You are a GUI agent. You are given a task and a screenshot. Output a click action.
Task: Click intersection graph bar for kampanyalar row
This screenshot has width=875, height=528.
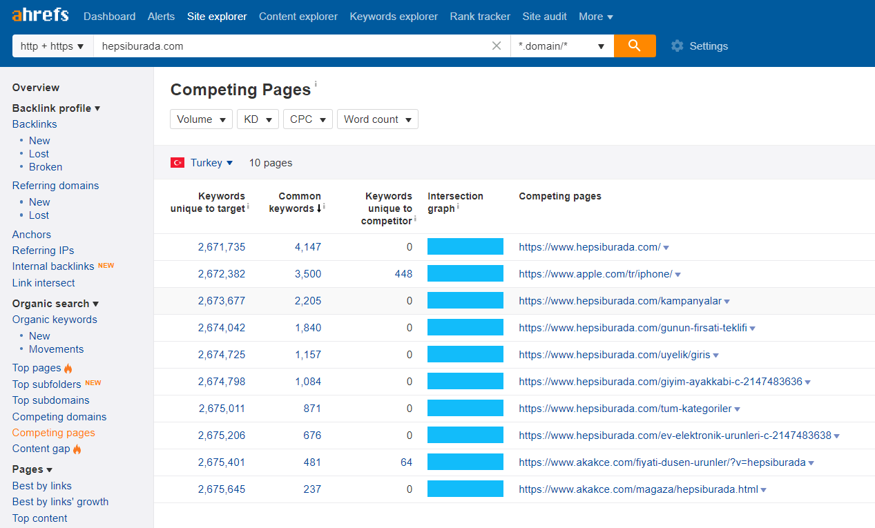[x=465, y=301]
